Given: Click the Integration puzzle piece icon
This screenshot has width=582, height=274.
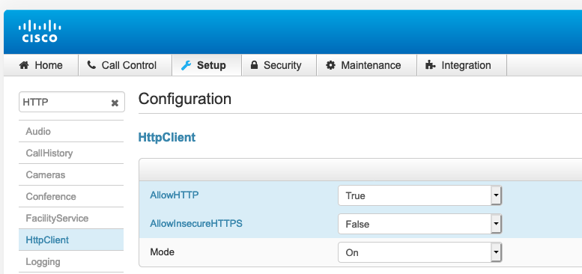Looking at the screenshot, I should (x=431, y=65).
